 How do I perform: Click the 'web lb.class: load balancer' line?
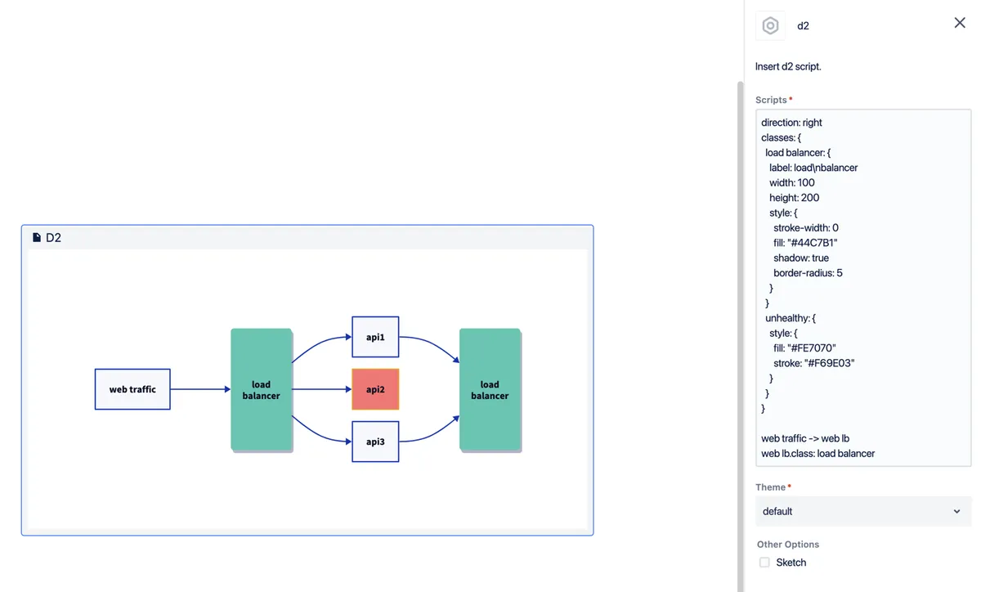pos(818,453)
